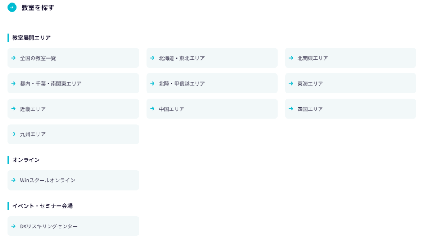Click the arrow icon next to 全国の教室一覧
The image size is (425, 237).
(x=14, y=58)
